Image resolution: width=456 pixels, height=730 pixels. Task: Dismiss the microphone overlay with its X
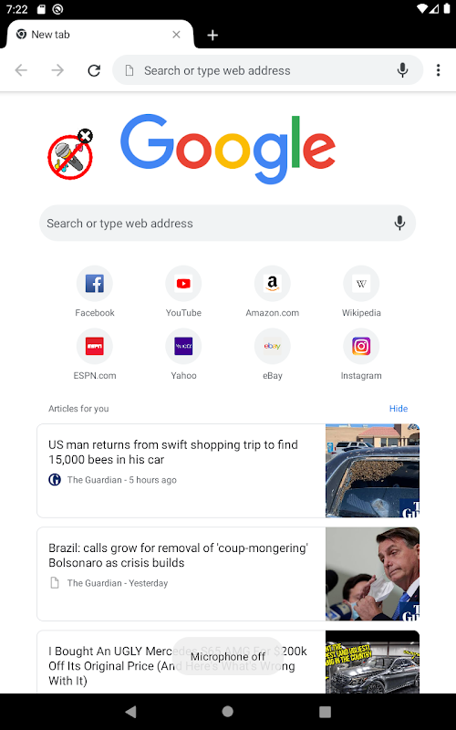pyautogui.click(x=85, y=136)
